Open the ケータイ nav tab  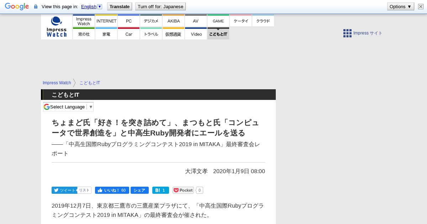(241, 21)
